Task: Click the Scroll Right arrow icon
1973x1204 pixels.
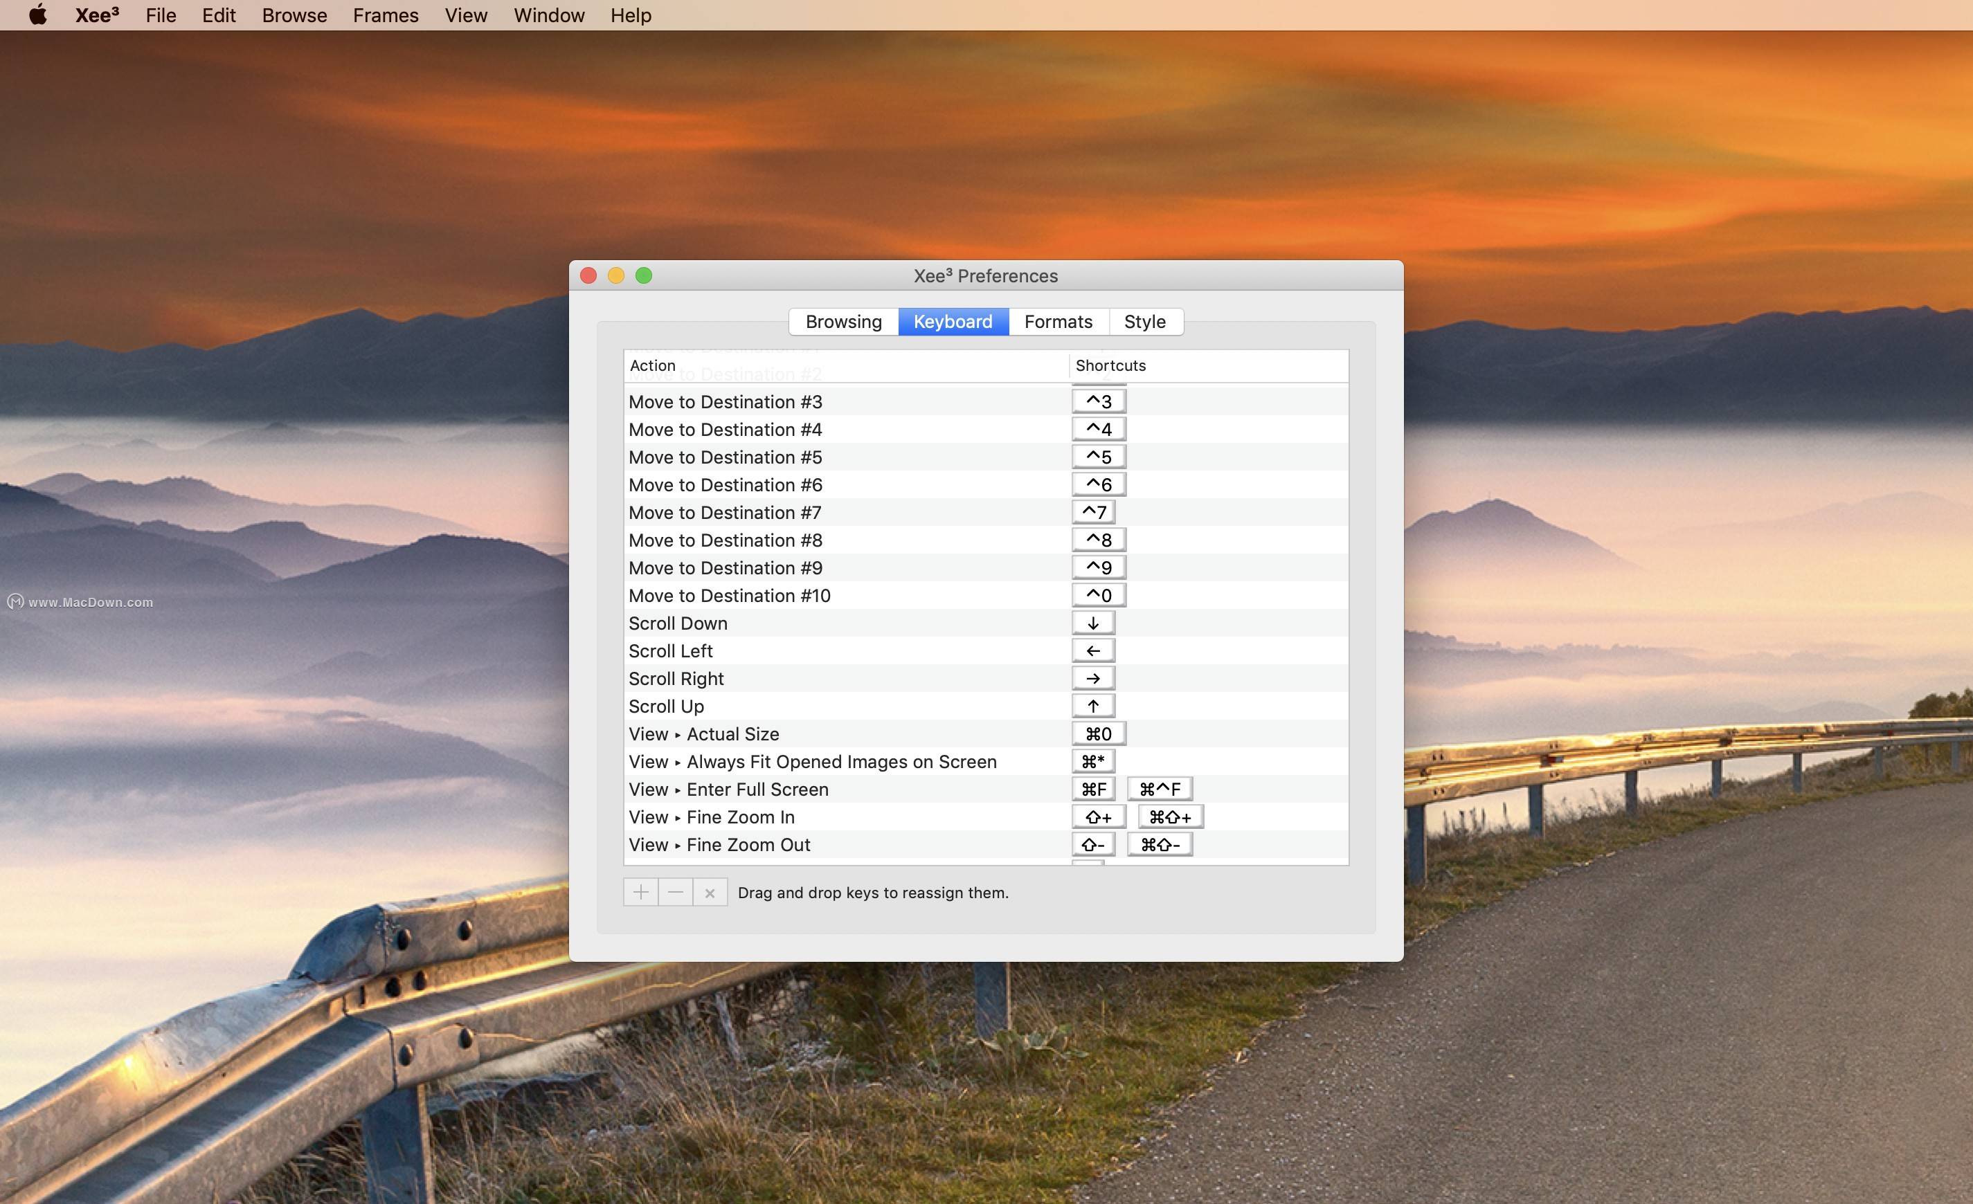Action: pyautogui.click(x=1095, y=677)
